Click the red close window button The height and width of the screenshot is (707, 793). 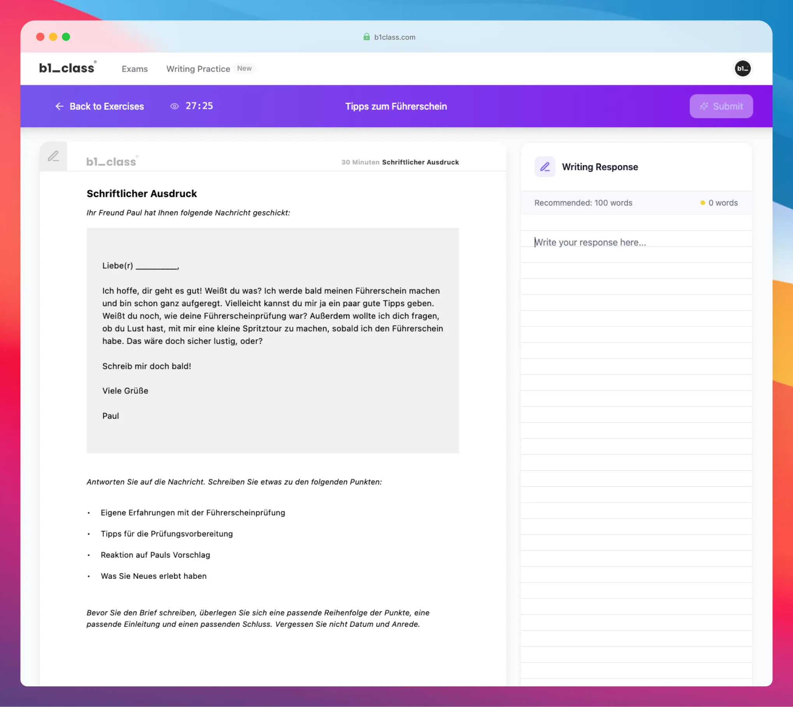click(x=40, y=37)
